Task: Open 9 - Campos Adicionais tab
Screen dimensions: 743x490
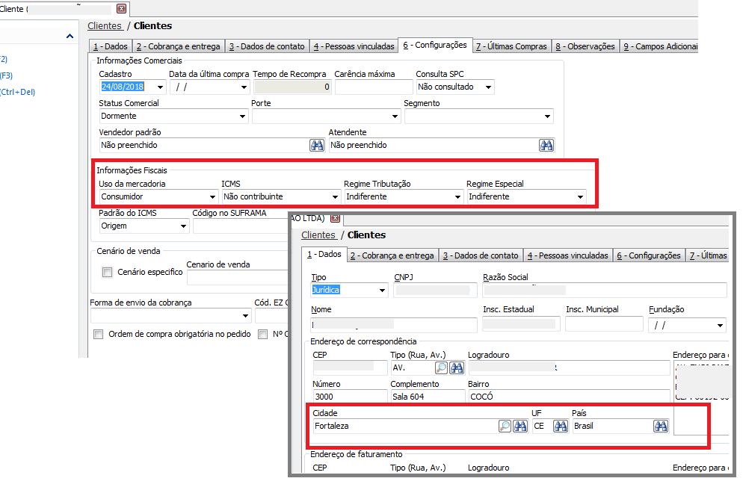Action: [x=659, y=46]
